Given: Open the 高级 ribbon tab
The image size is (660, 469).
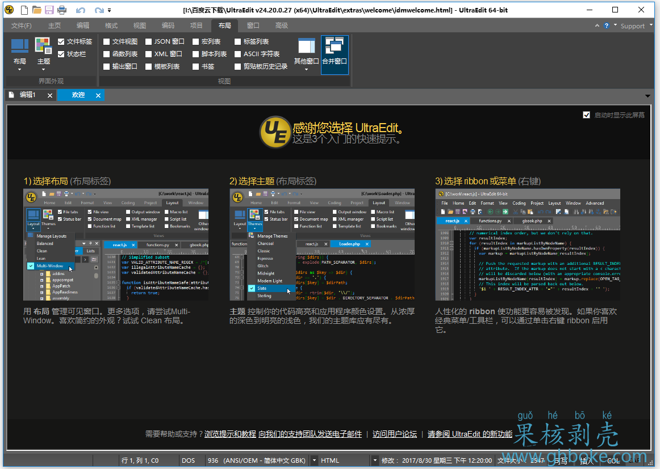Looking at the screenshot, I should click(282, 26).
